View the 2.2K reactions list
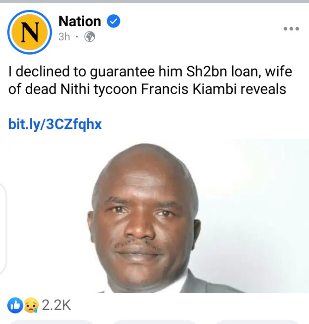The height and width of the screenshot is (324, 309). pyautogui.click(x=57, y=305)
